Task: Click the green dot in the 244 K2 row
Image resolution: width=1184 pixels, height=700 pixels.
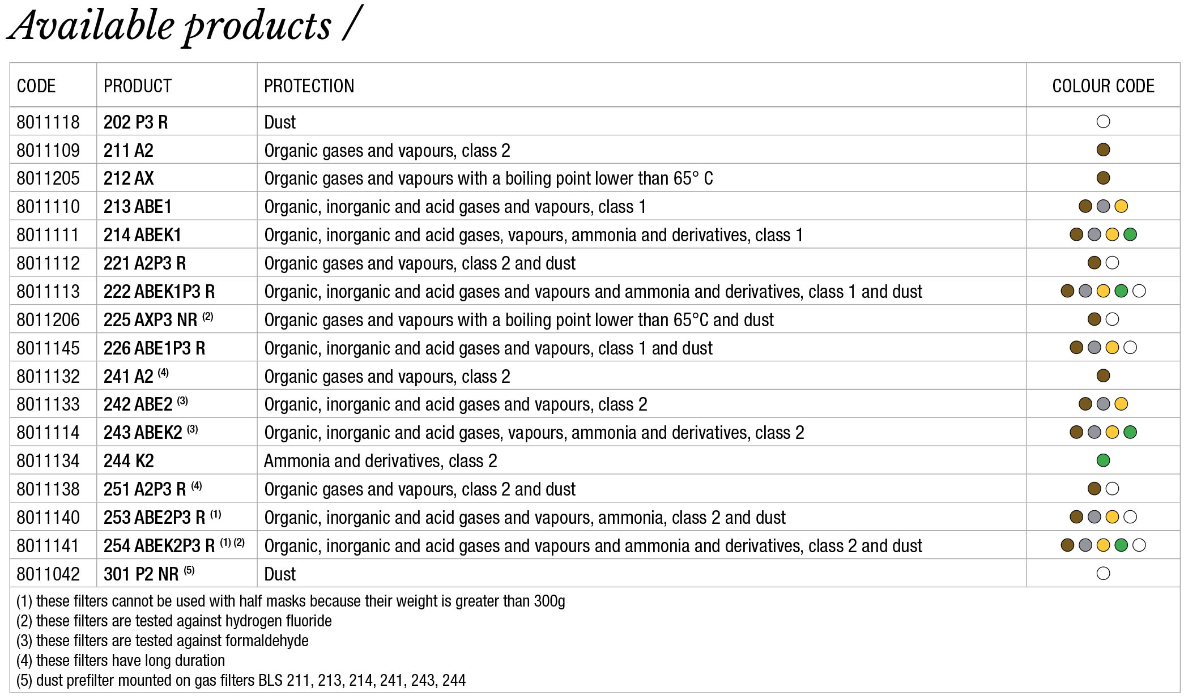Action: (x=1103, y=460)
